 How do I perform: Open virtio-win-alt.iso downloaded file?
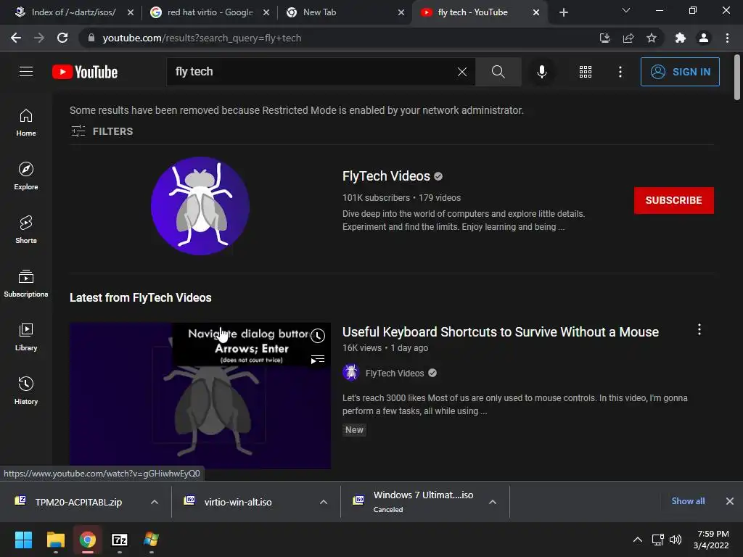238,502
